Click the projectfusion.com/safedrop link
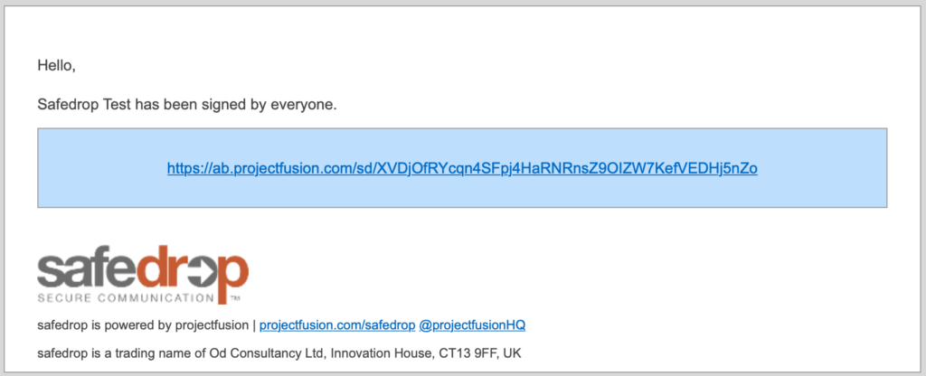Screen dimensions: 926x376 pyautogui.click(x=336, y=324)
